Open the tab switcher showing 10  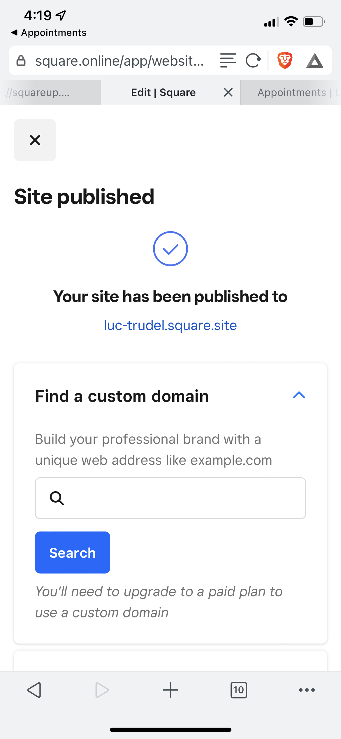pos(239,690)
